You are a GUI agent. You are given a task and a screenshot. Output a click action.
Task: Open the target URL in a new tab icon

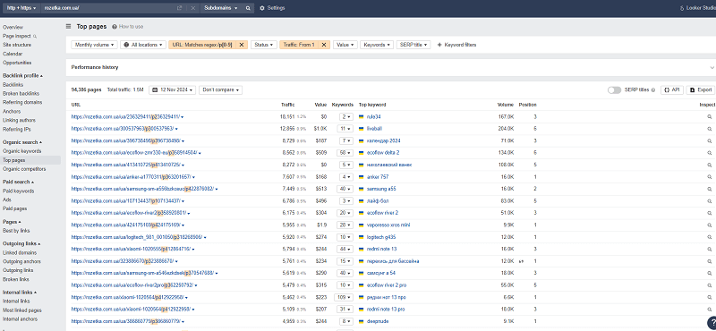click(180, 8)
